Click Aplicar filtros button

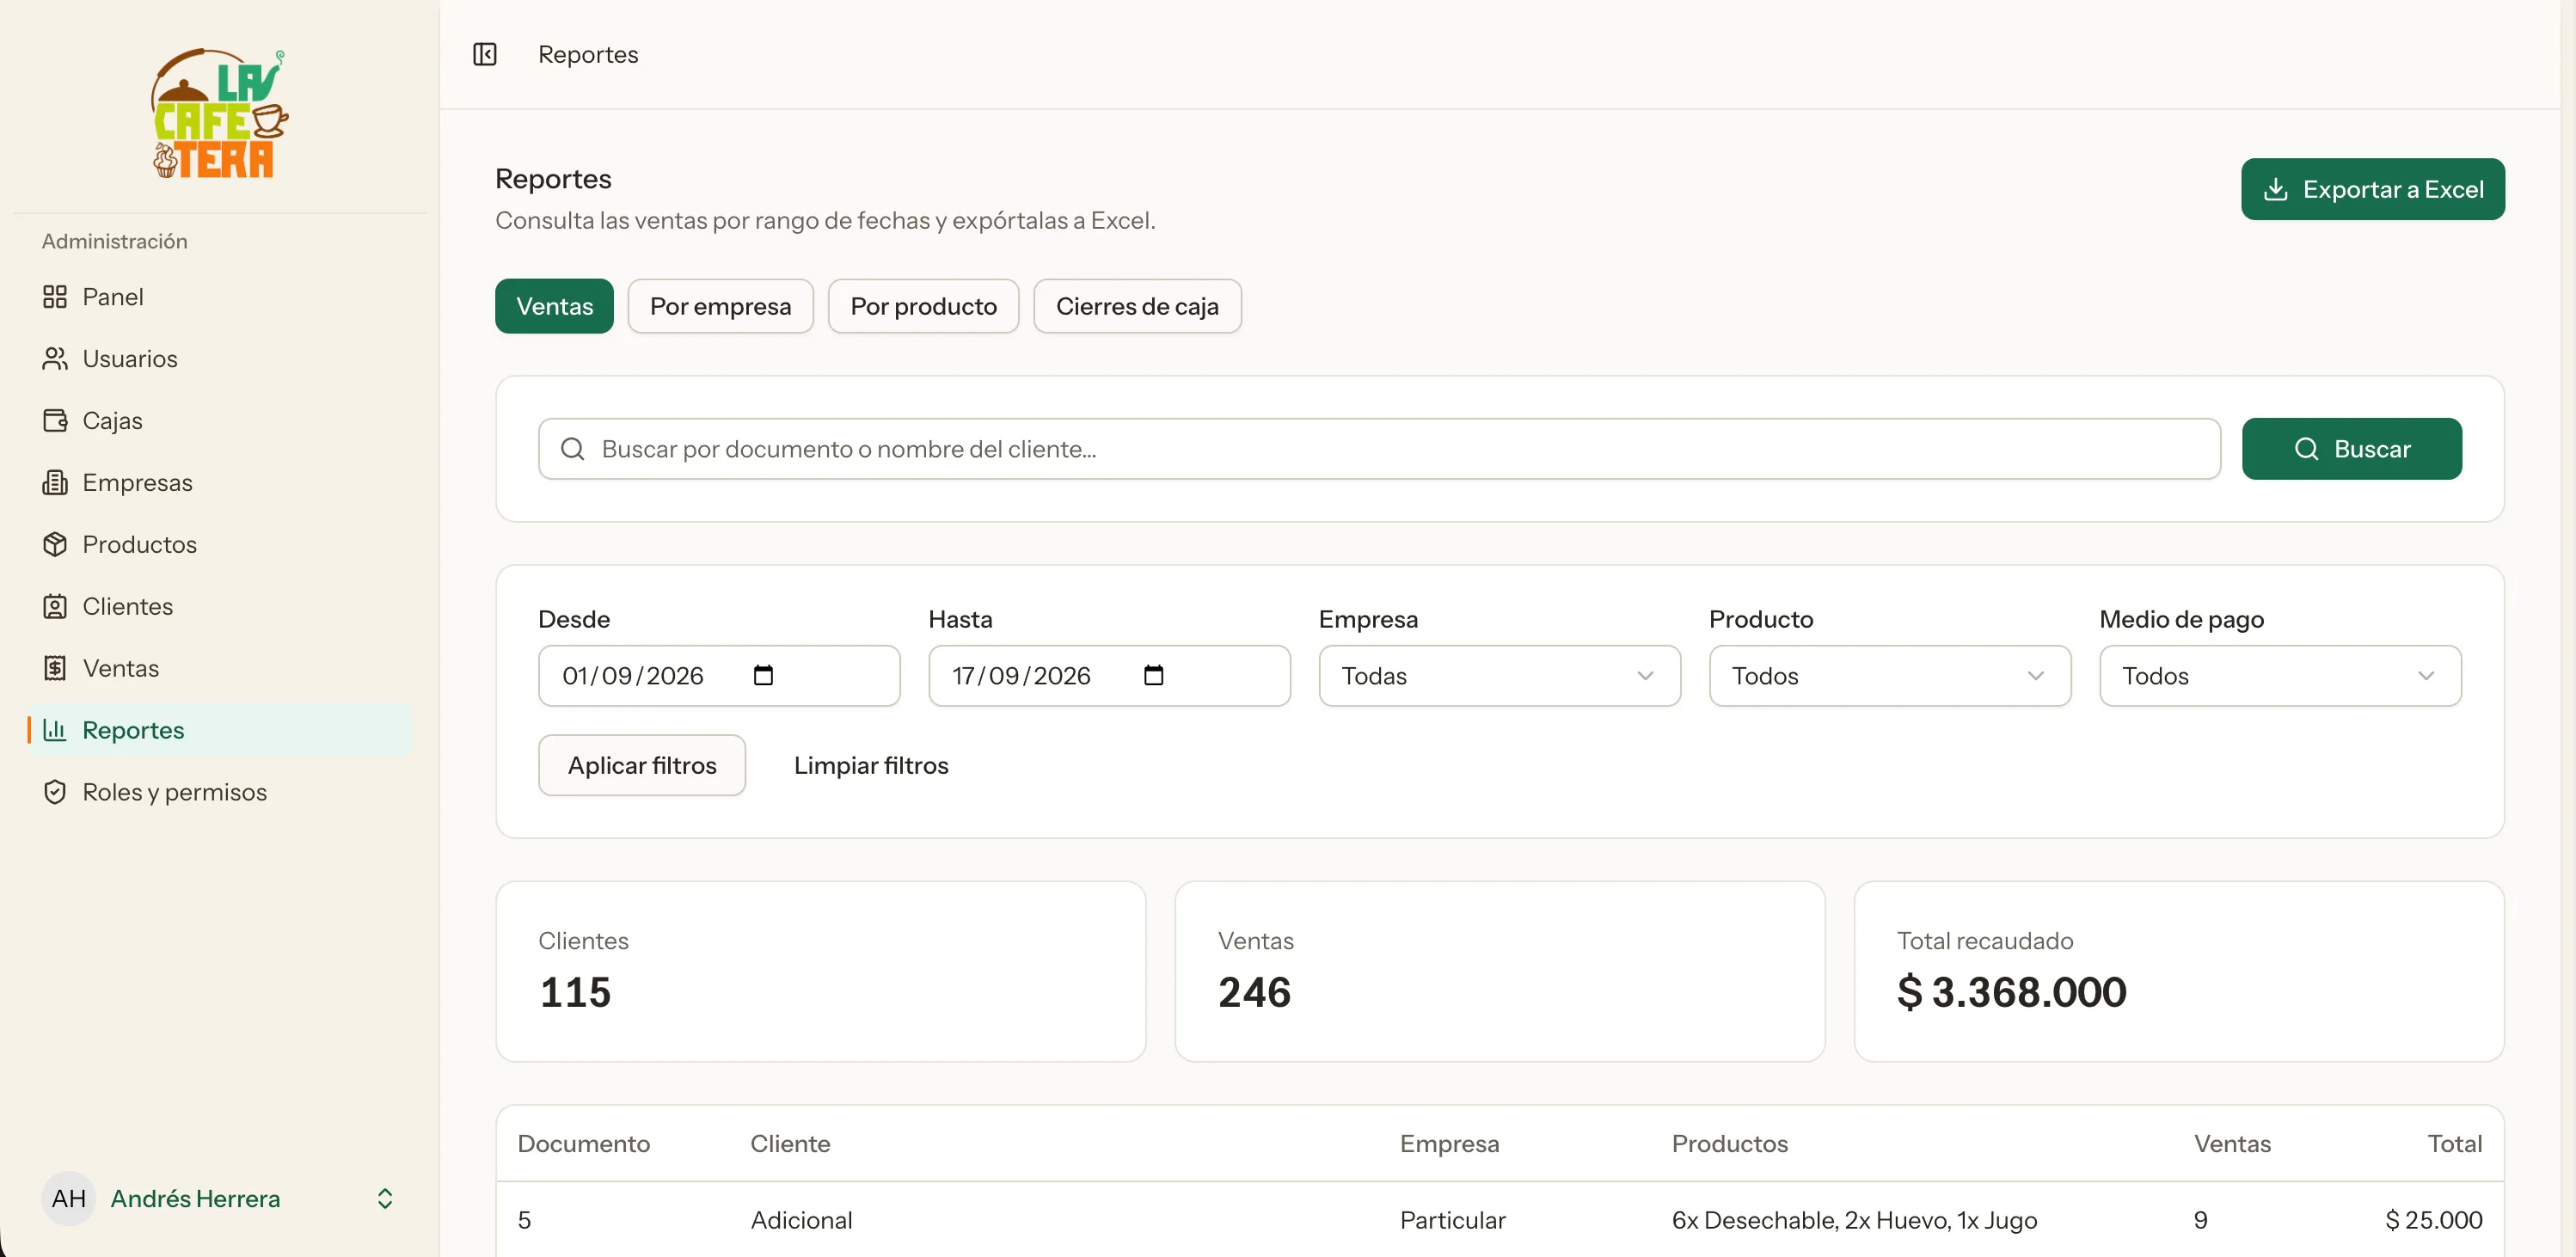pos(642,765)
